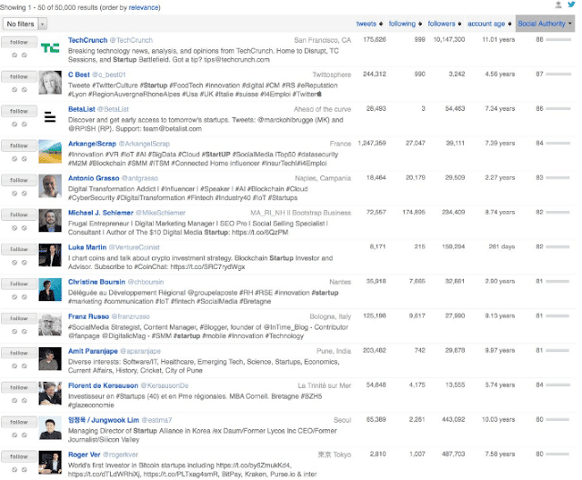Click TechCrunch's followers count 10,147,300

(x=448, y=39)
